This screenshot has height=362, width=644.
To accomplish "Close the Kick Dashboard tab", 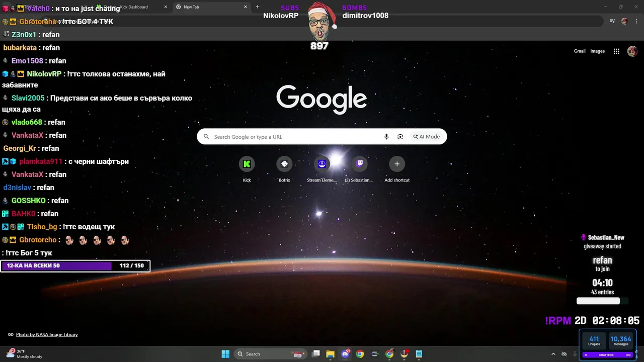I will (166, 7).
